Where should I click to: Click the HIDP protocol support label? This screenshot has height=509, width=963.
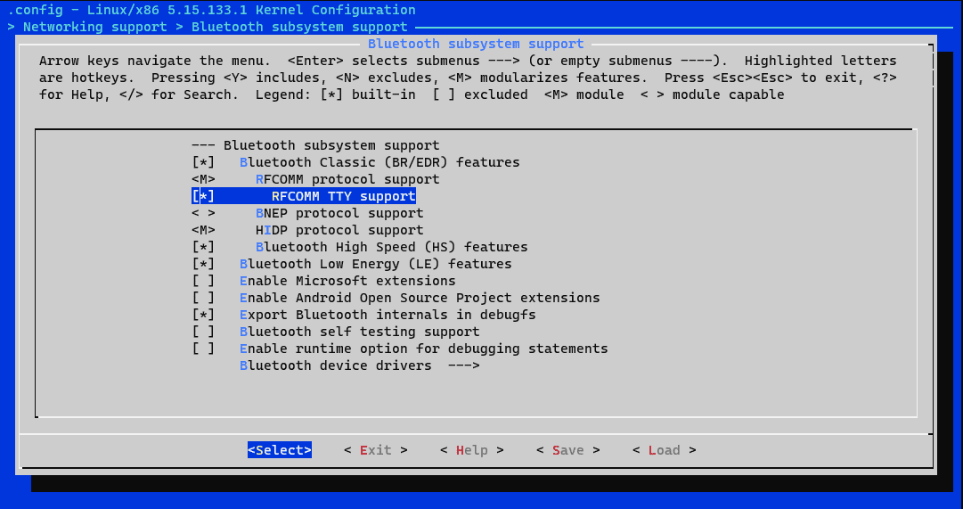(x=339, y=230)
